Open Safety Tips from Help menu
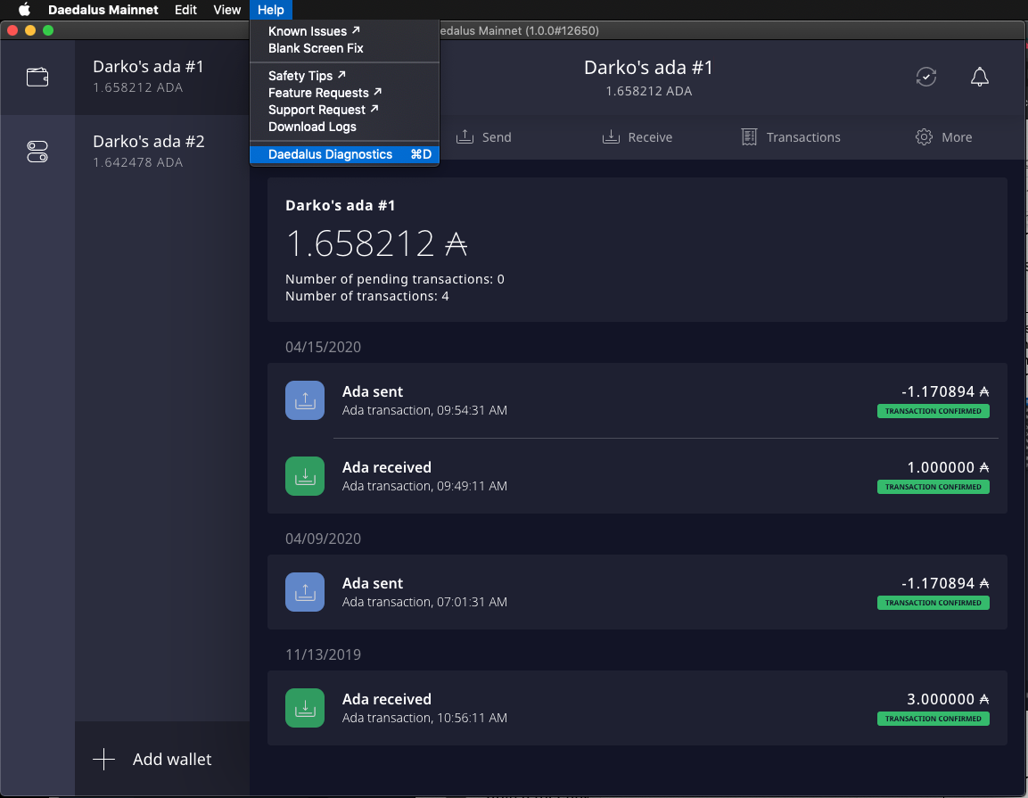This screenshot has width=1028, height=798. 344,76
